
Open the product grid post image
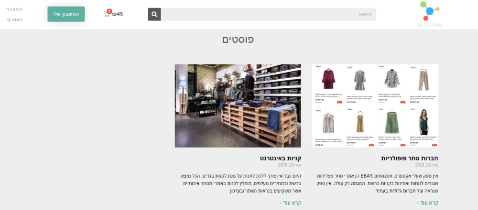click(x=375, y=105)
